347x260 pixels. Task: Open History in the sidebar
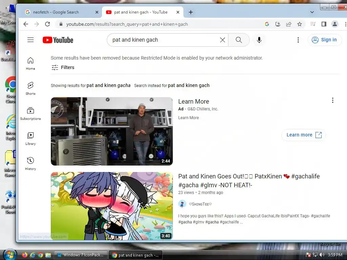[30, 164]
